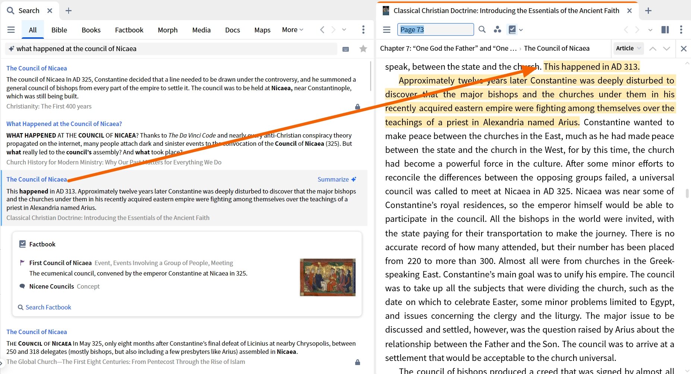The height and width of the screenshot is (374, 691).
Task: Toggle the parallel resources columns icon
Action: [665, 29]
